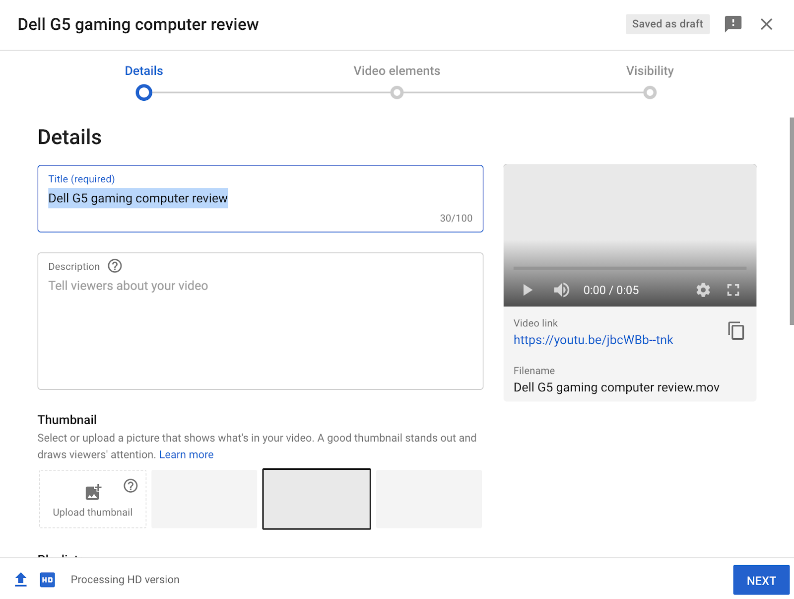Click into the Description text area
This screenshot has height=599, width=794.
261,321
